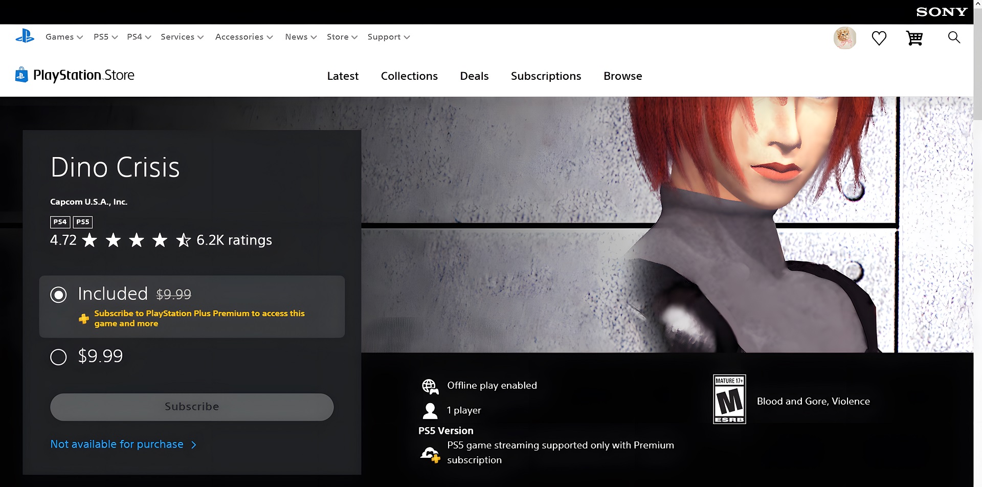Click the struck-through $9.99 price

[x=173, y=295]
